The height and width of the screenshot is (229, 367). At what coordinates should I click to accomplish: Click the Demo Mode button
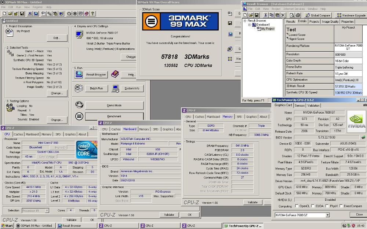(x=114, y=106)
